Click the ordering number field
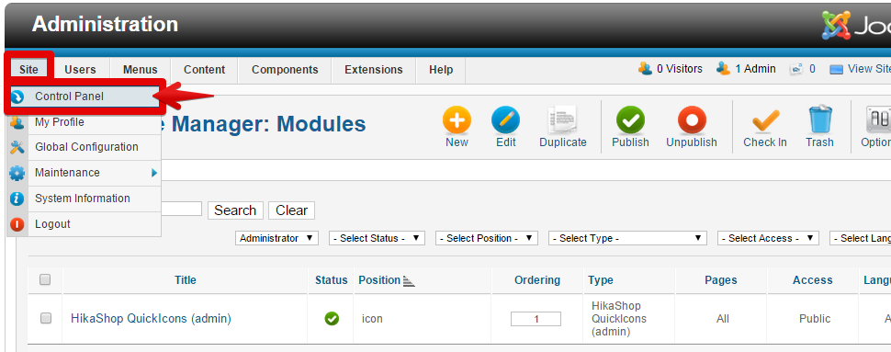Image resolution: width=891 pixels, height=352 pixels. click(536, 319)
